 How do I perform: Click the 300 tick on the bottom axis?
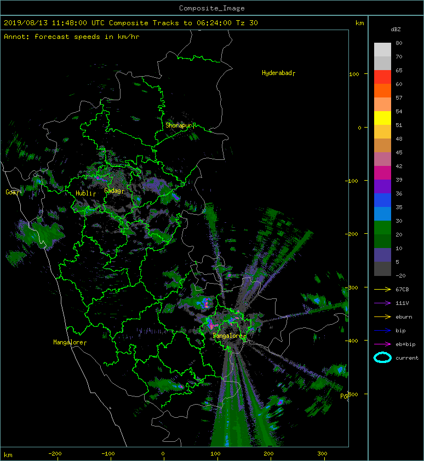pyautogui.click(x=322, y=454)
